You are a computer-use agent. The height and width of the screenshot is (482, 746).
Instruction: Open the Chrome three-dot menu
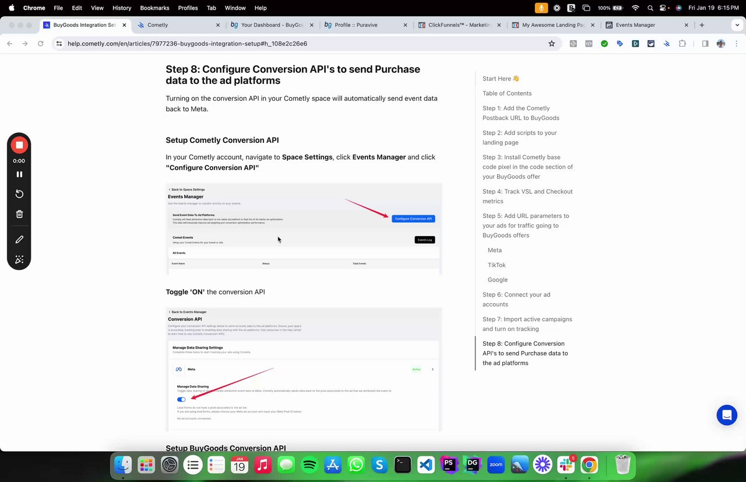736,43
